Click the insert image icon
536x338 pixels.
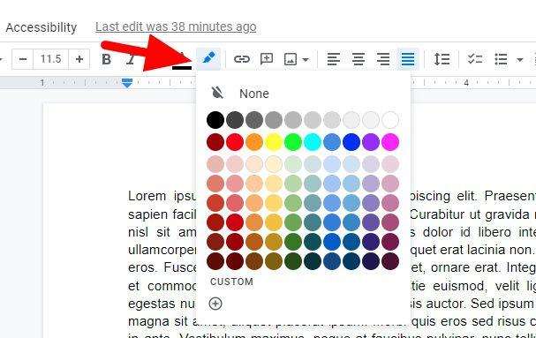click(291, 59)
